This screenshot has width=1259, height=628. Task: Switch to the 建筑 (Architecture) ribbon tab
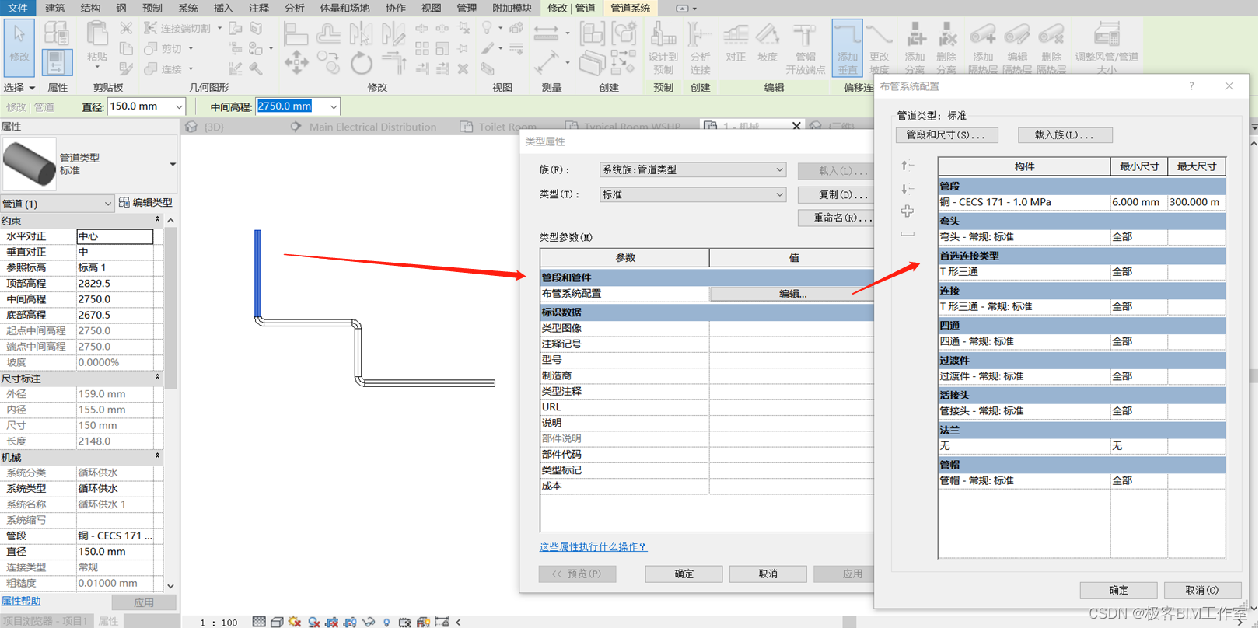click(55, 8)
